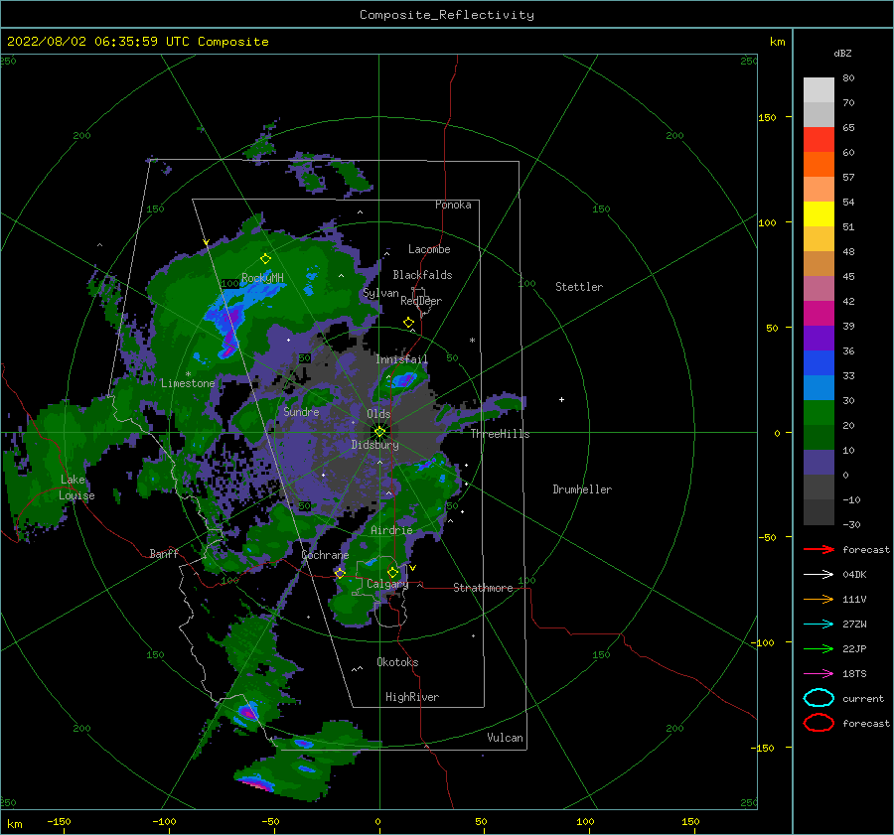Click the yellow diamond marker above Calgary
The image size is (894, 835).
point(392,572)
